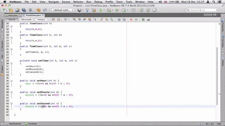Open the default configuration dropdown
The image size is (225, 126).
click(63, 10)
